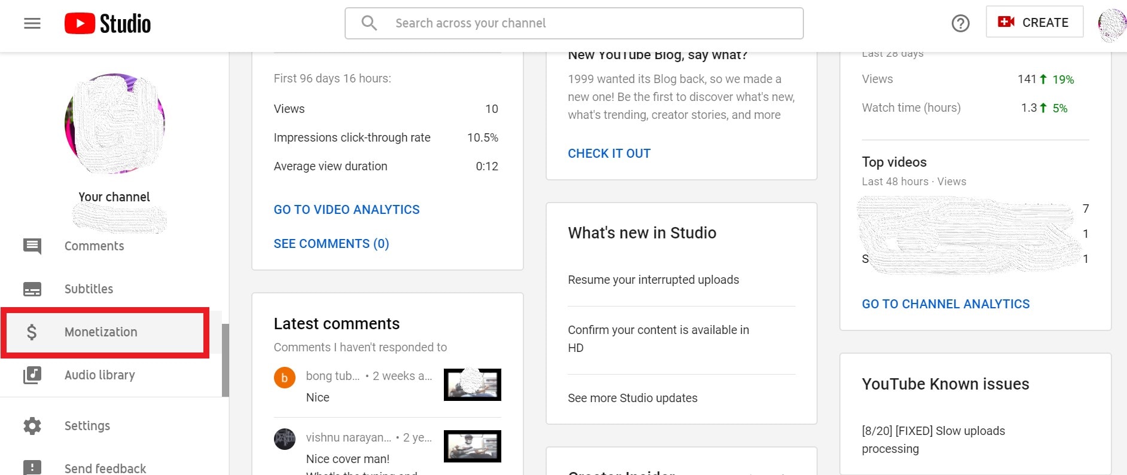Follow the GO TO CHANNEL ANALYTICS link
The height and width of the screenshot is (475, 1127).
point(946,304)
